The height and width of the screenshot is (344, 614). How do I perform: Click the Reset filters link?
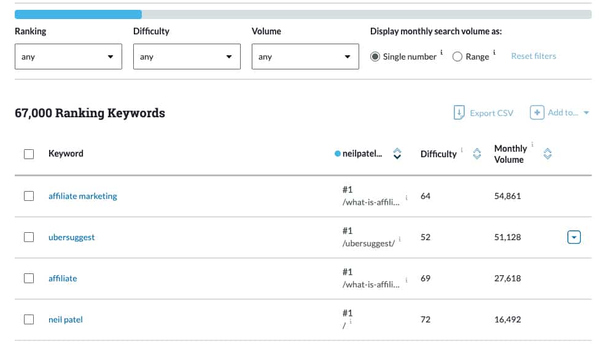tap(534, 56)
